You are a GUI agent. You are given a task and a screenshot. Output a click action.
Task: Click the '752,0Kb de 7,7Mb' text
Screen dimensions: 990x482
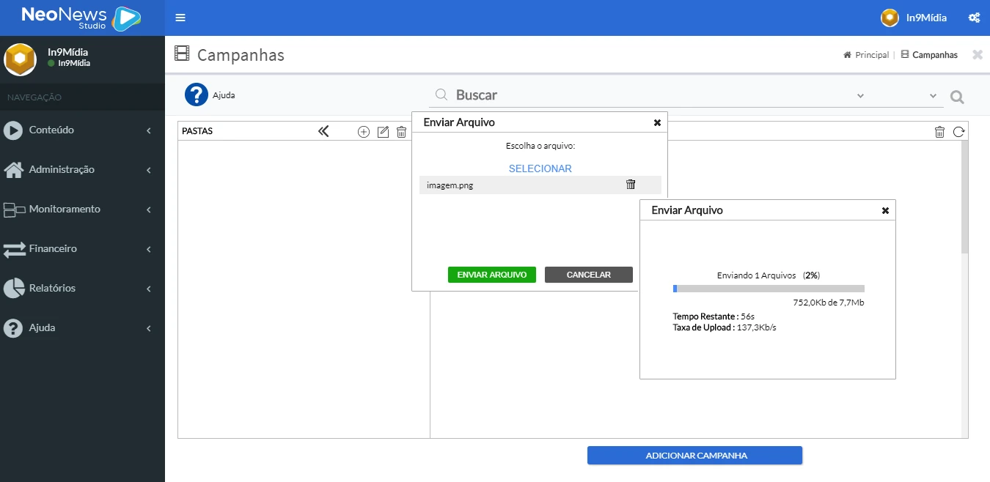point(829,303)
